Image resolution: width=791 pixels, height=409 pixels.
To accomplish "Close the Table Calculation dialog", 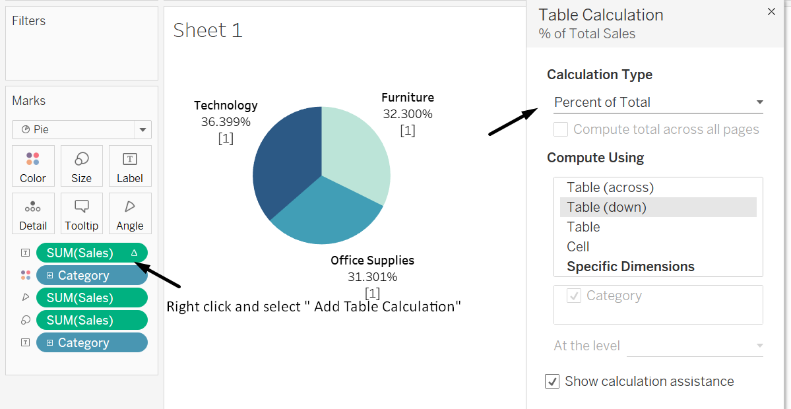I will click(x=771, y=12).
